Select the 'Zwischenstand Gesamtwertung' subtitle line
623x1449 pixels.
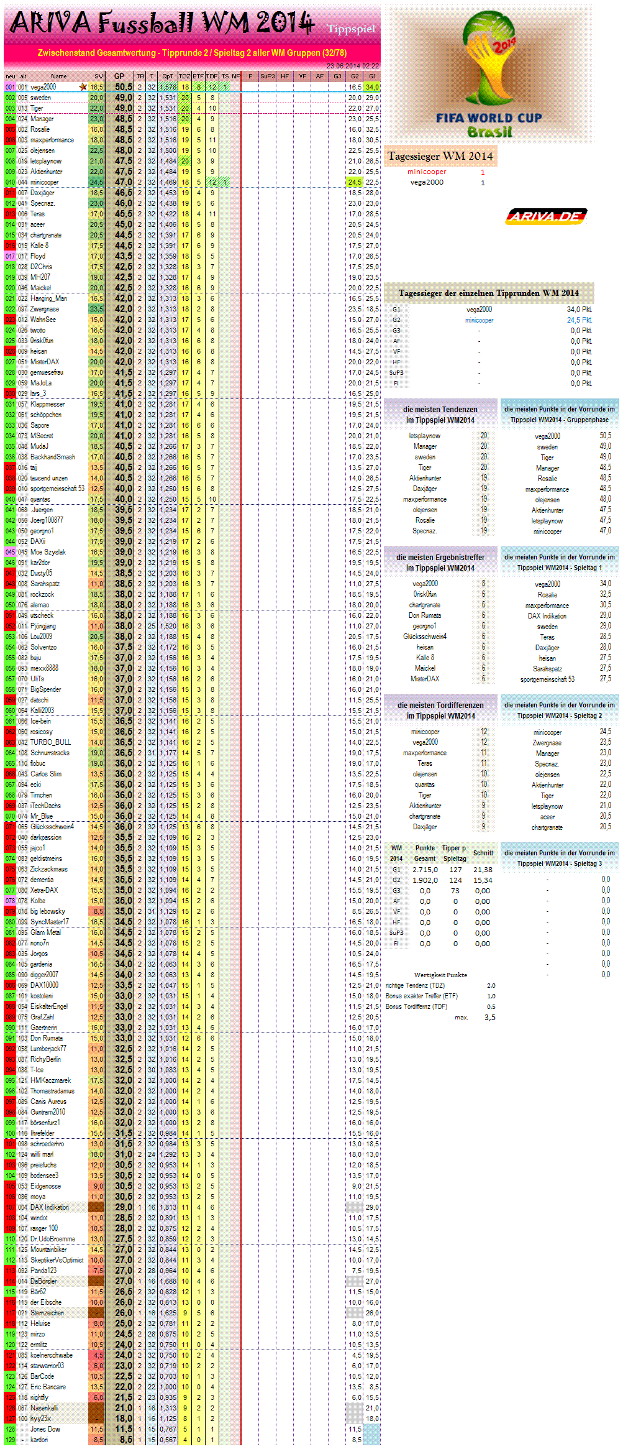(x=192, y=53)
